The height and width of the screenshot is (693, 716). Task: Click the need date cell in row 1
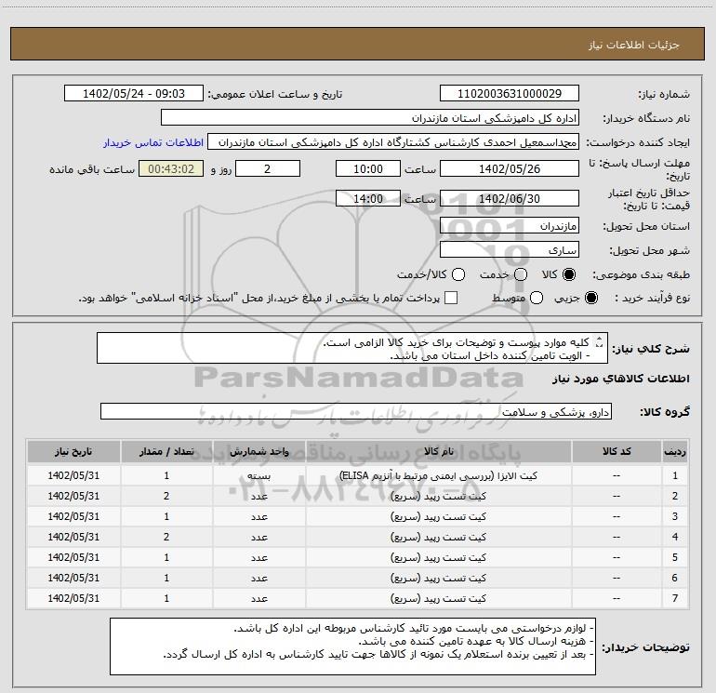pyautogui.click(x=73, y=475)
